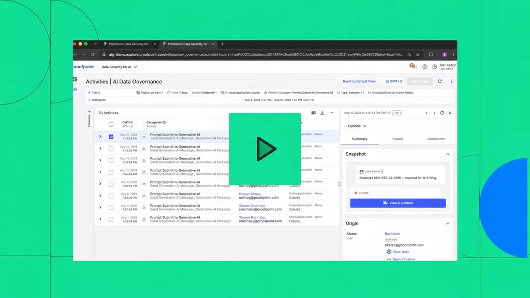Refresh the activity detail panel

pos(442,113)
